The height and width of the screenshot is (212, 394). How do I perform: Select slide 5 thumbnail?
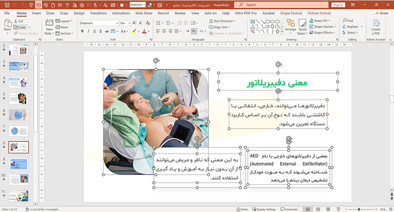18,99
